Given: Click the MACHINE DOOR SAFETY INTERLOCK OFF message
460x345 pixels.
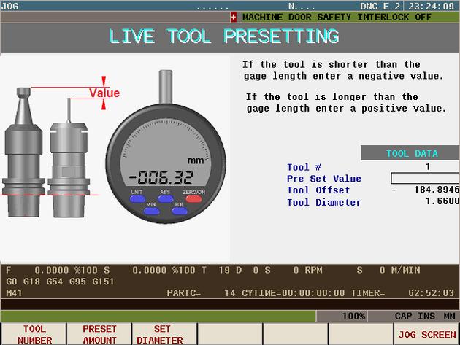Looking at the screenshot, I should [337, 17].
